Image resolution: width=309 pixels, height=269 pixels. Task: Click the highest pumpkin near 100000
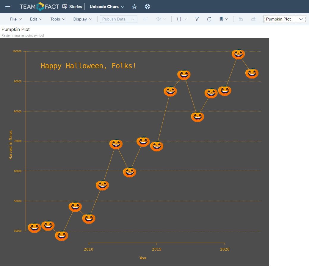click(x=238, y=54)
